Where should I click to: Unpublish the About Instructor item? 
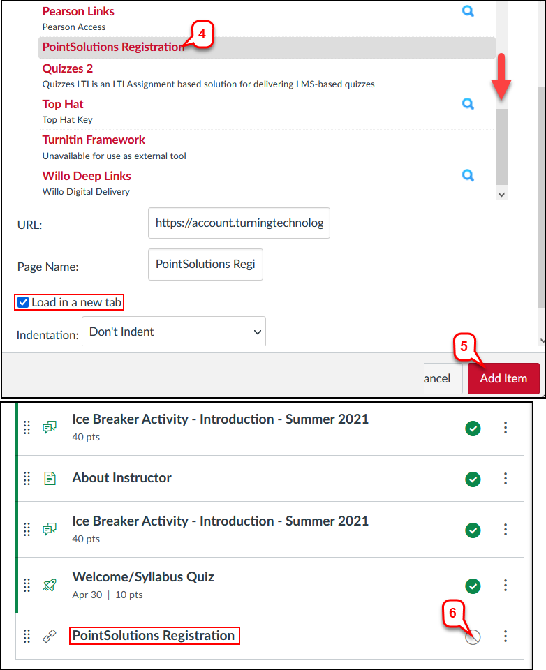click(x=473, y=479)
